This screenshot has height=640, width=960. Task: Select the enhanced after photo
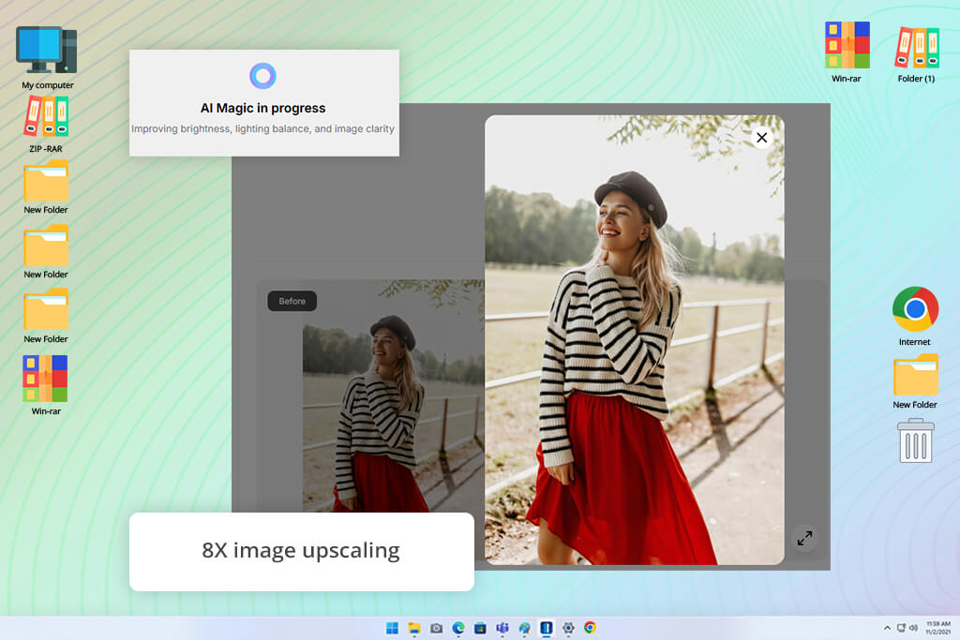pyautogui.click(x=635, y=339)
